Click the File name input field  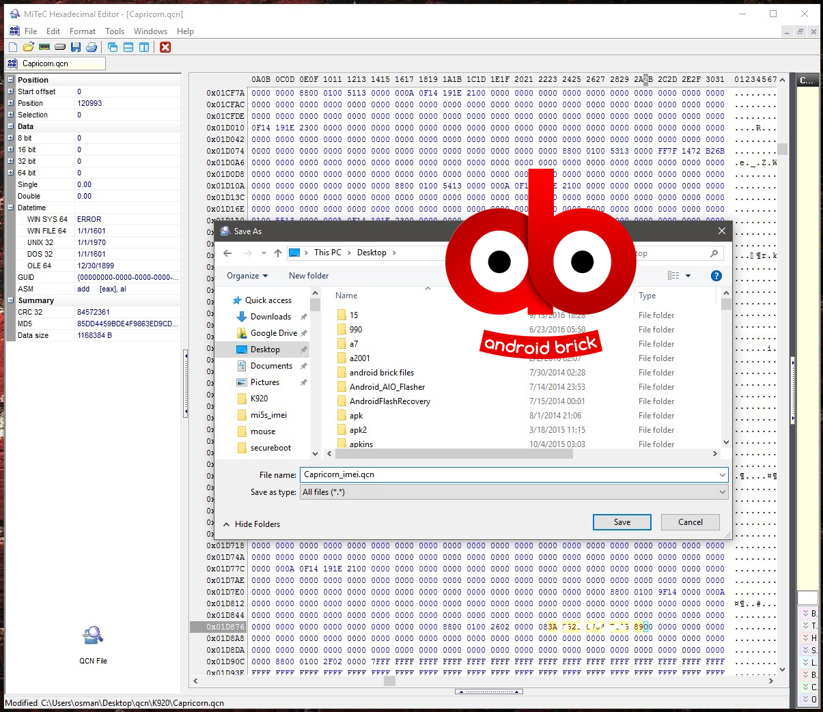tap(508, 474)
